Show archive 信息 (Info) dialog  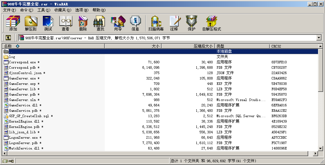pyautogui.click(x=135, y=23)
